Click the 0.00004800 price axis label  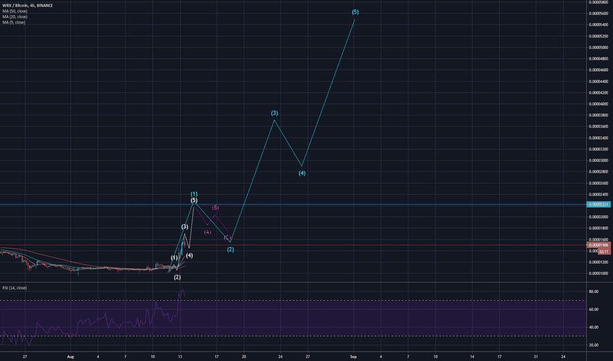point(599,58)
